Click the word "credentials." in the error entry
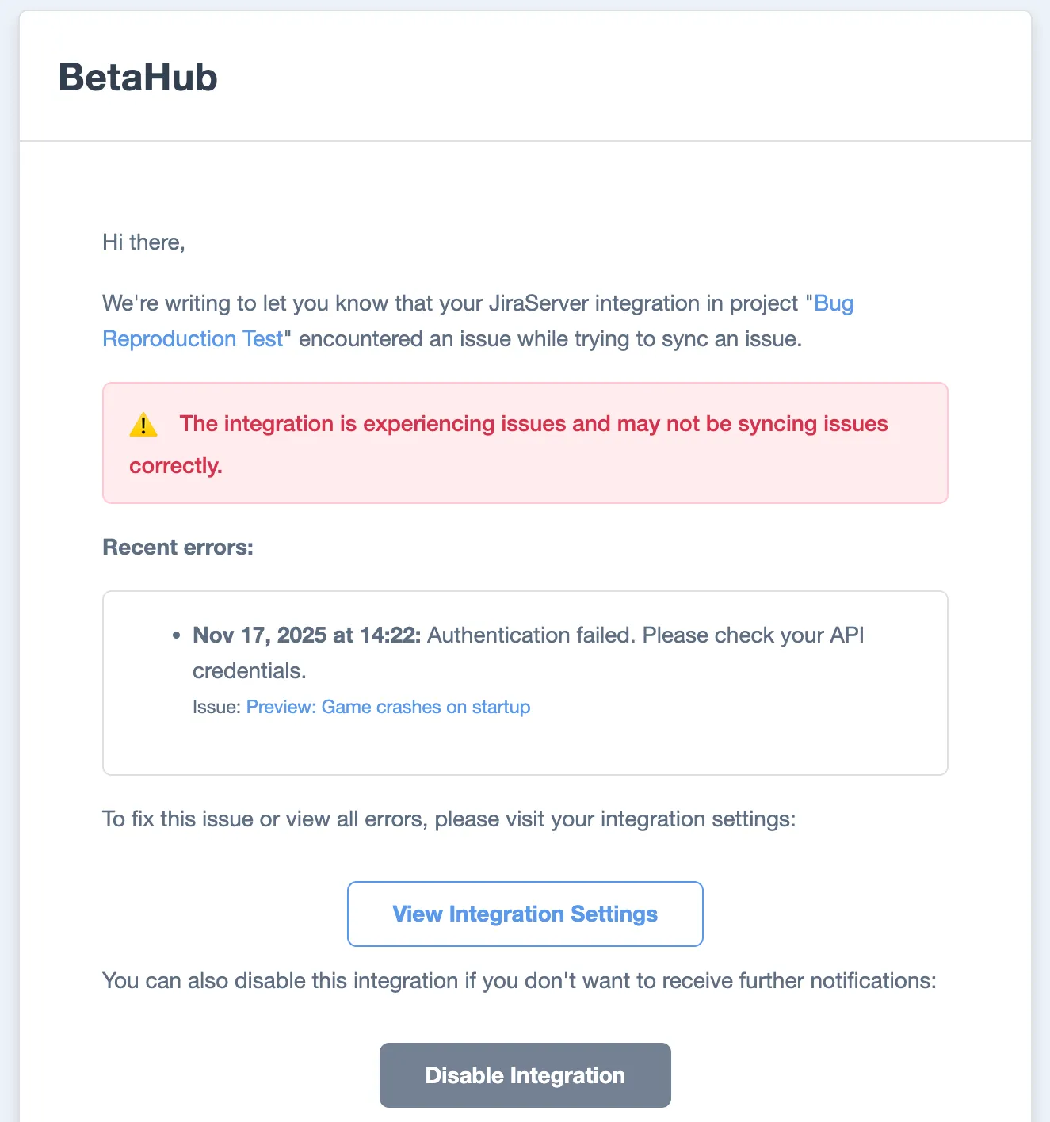1050x1122 pixels. 249,671
